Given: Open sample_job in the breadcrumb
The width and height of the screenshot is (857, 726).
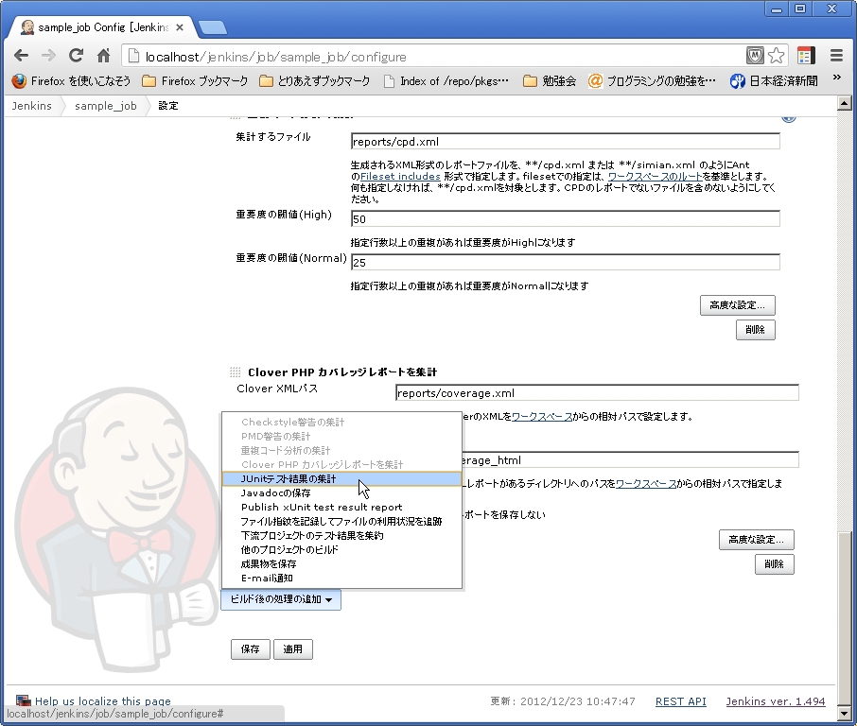Looking at the screenshot, I should pyautogui.click(x=106, y=106).
